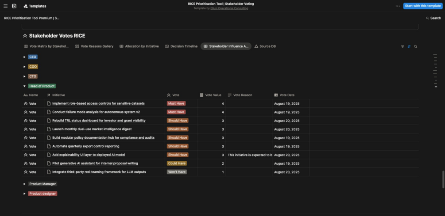Click Should Have tag in TRL dashboard row
Screen dimensions: 445x216
178,121
